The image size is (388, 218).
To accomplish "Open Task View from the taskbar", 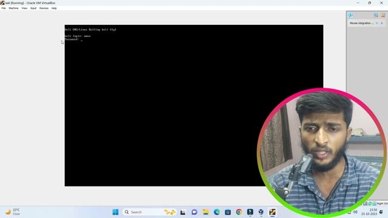I will click(x=183, y=212).
